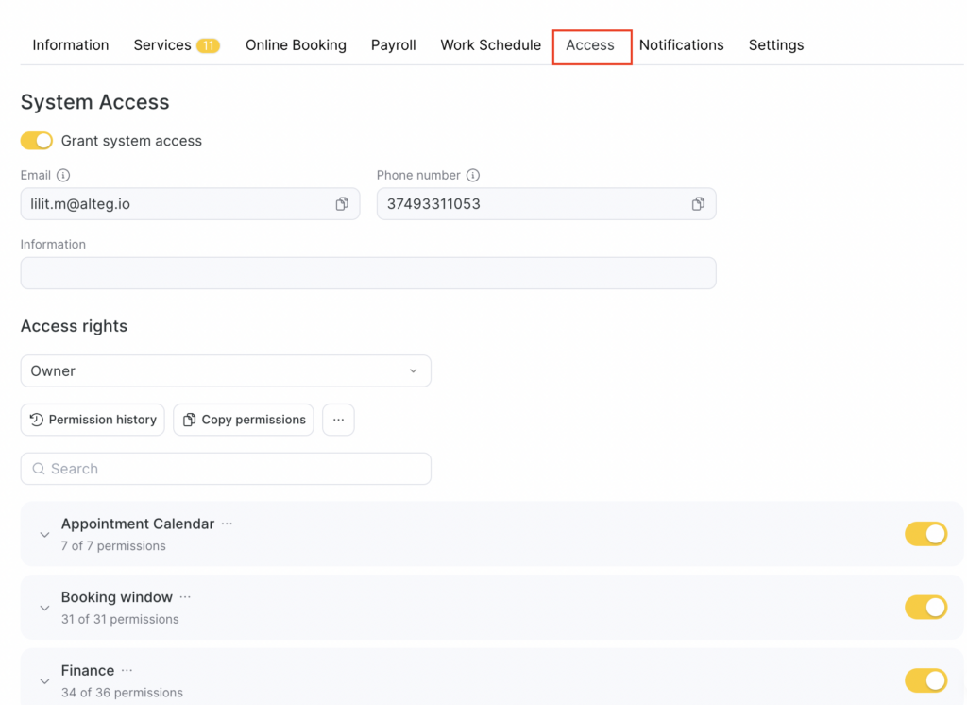Expand the Booking window permissions section
The image size is (967, 705).
[44, 608]
